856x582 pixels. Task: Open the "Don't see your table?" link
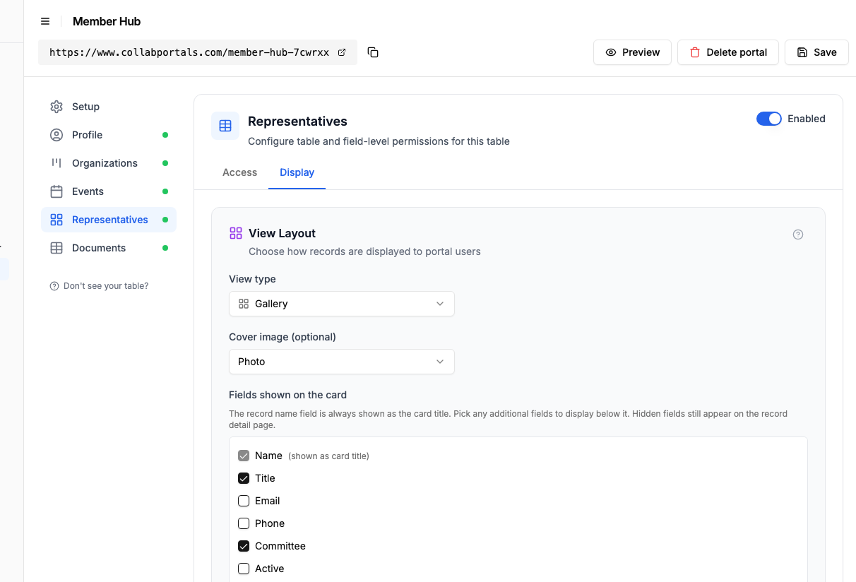point(99,286)
